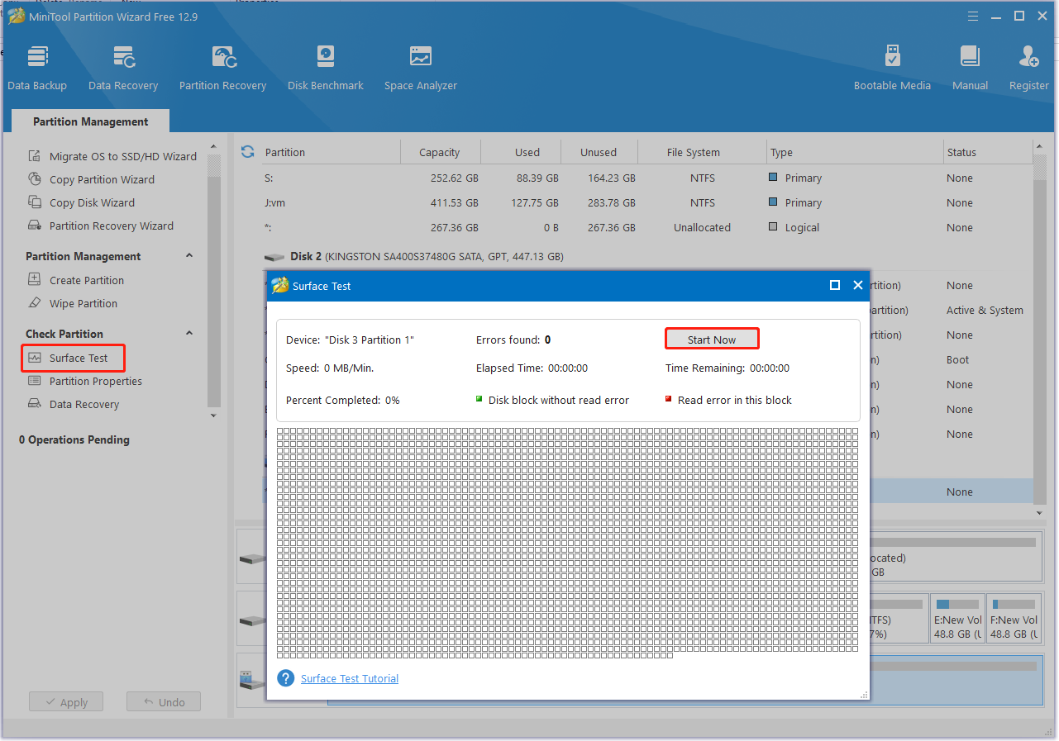1059x741 pixels.
Task: Open the Manual
Action: (970, 68)
